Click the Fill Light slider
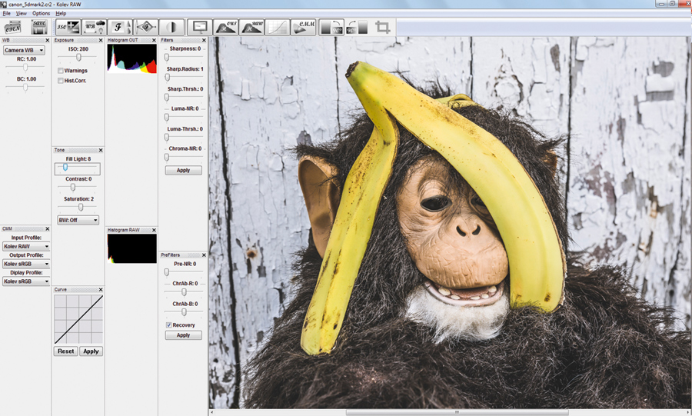Viewport: 692px width, 416px height. [77, 168]
